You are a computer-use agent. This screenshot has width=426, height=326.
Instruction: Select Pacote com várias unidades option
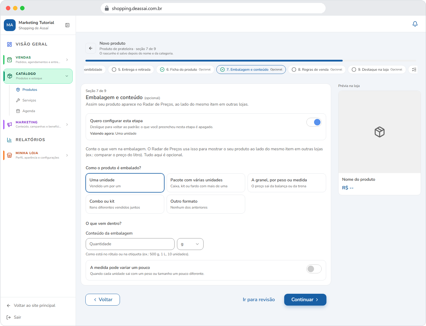pos(206,183)
